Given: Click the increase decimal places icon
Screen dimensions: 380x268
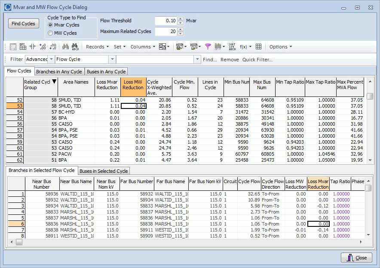Looking at the screenshot, I should pos(43,47).
